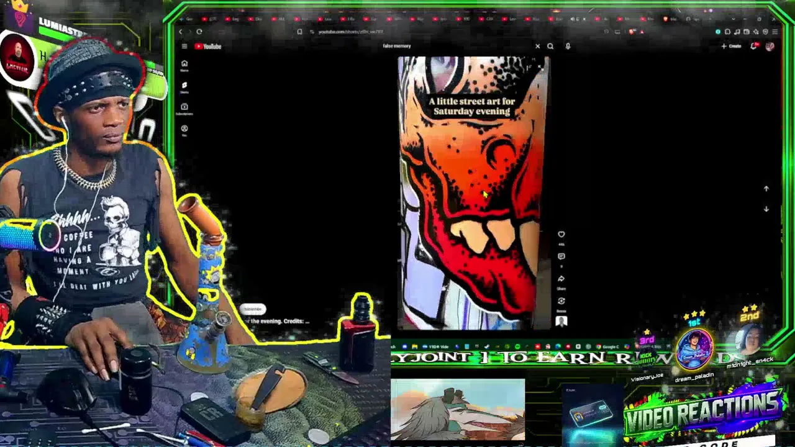Open Google Chrome taskbar item

click(x=607, y=346)
